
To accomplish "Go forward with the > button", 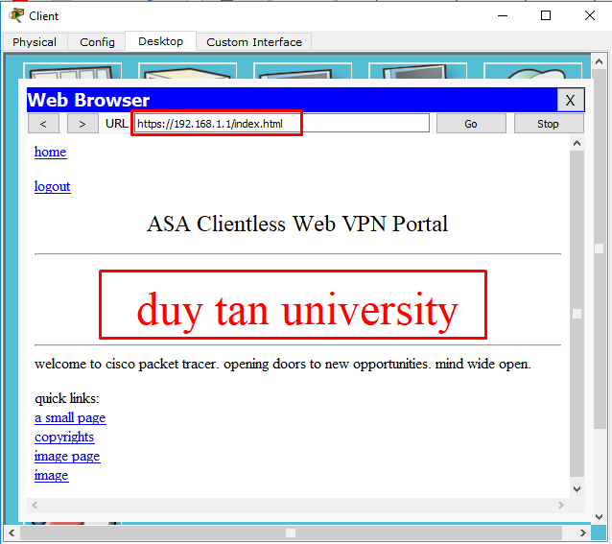I will 82,124.
